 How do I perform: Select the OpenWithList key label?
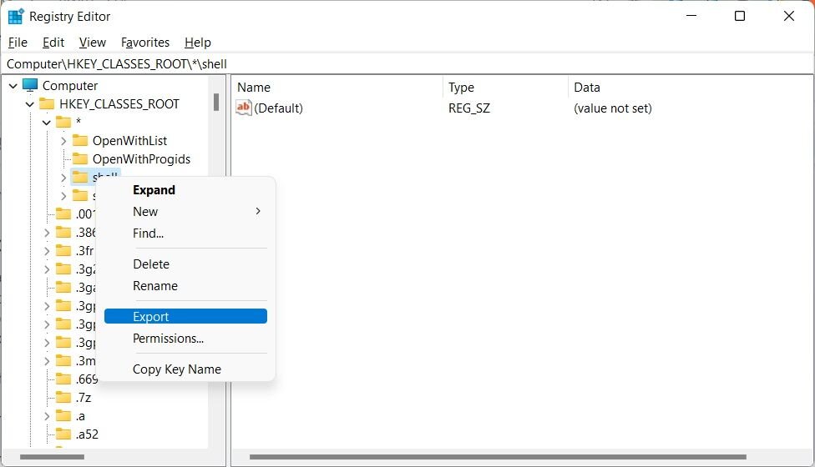point(130,141)
